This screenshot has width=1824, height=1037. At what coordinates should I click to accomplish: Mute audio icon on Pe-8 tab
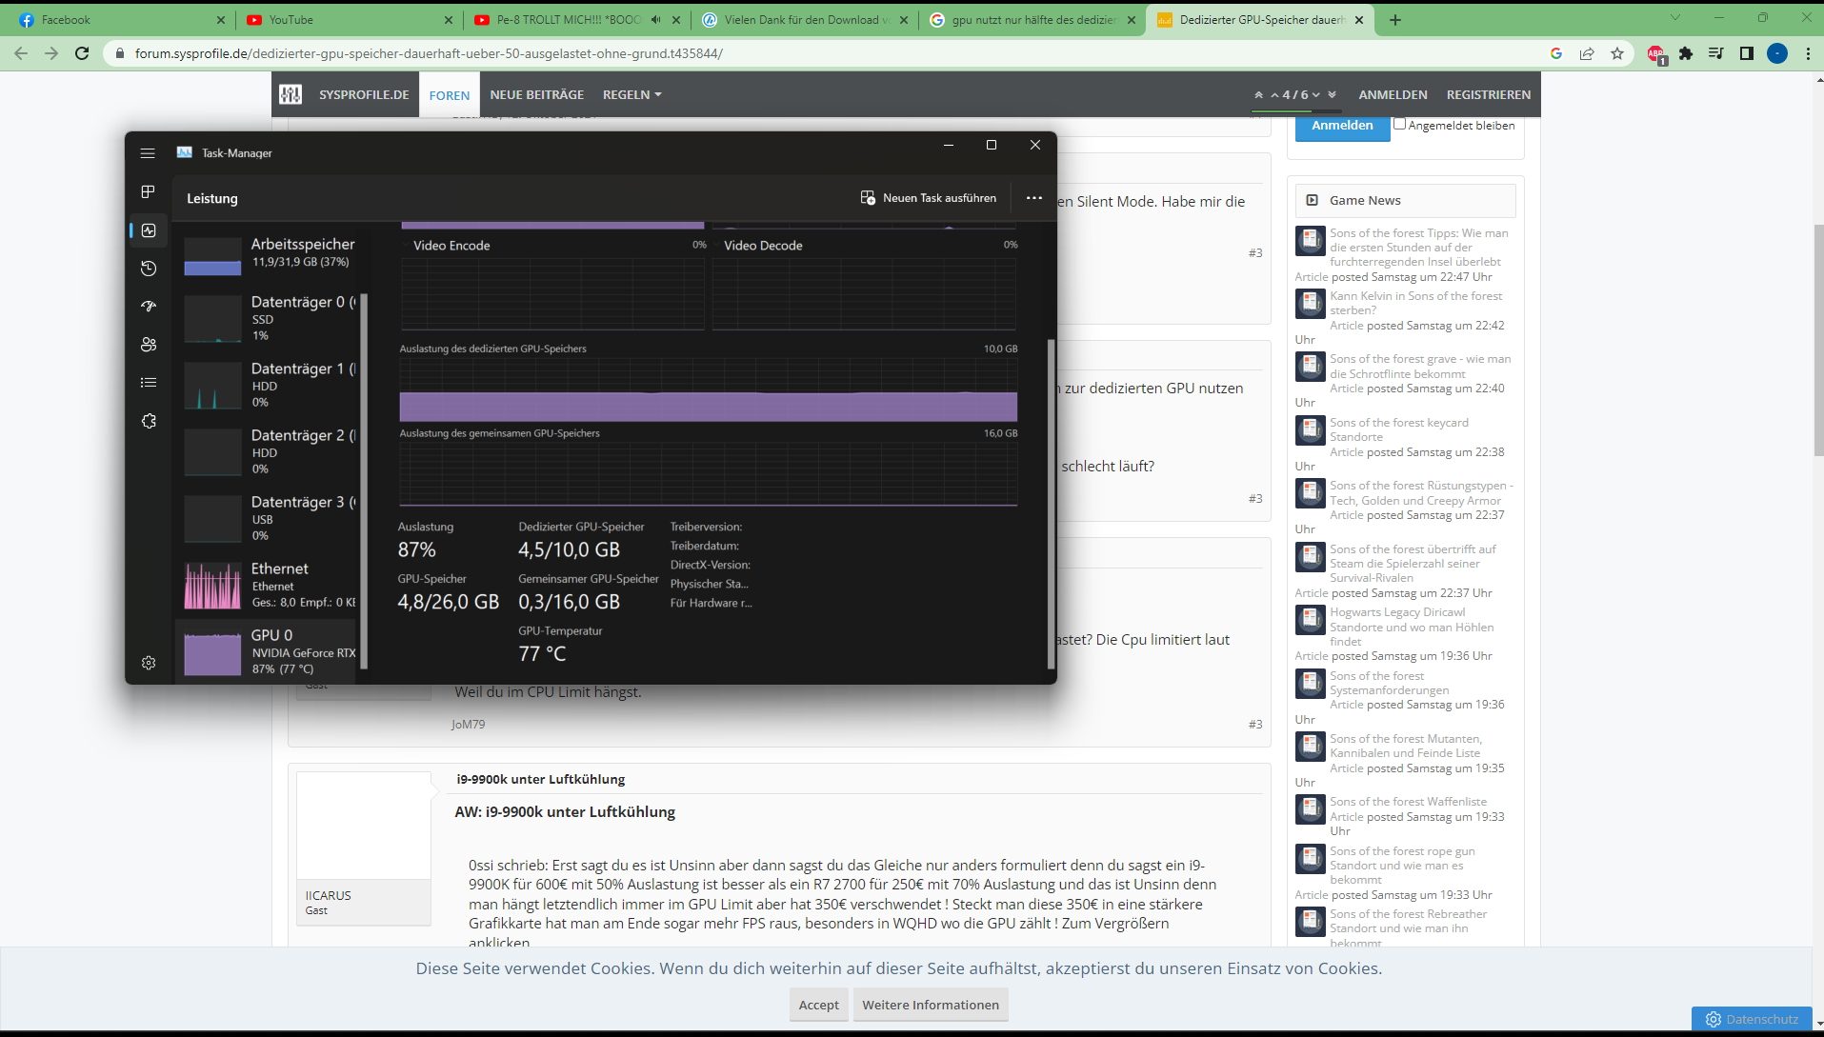656,20
